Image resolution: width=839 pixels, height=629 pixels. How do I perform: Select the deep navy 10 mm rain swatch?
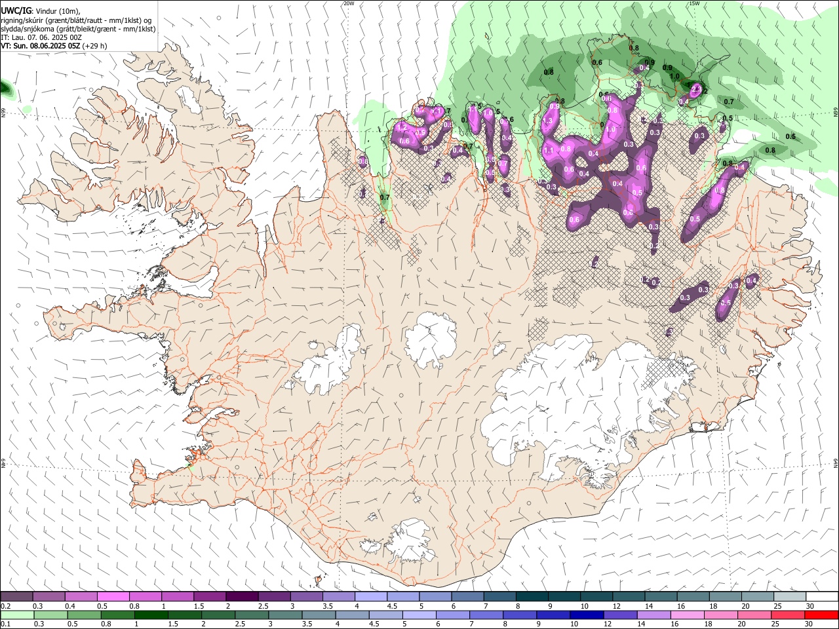(586, 615)
